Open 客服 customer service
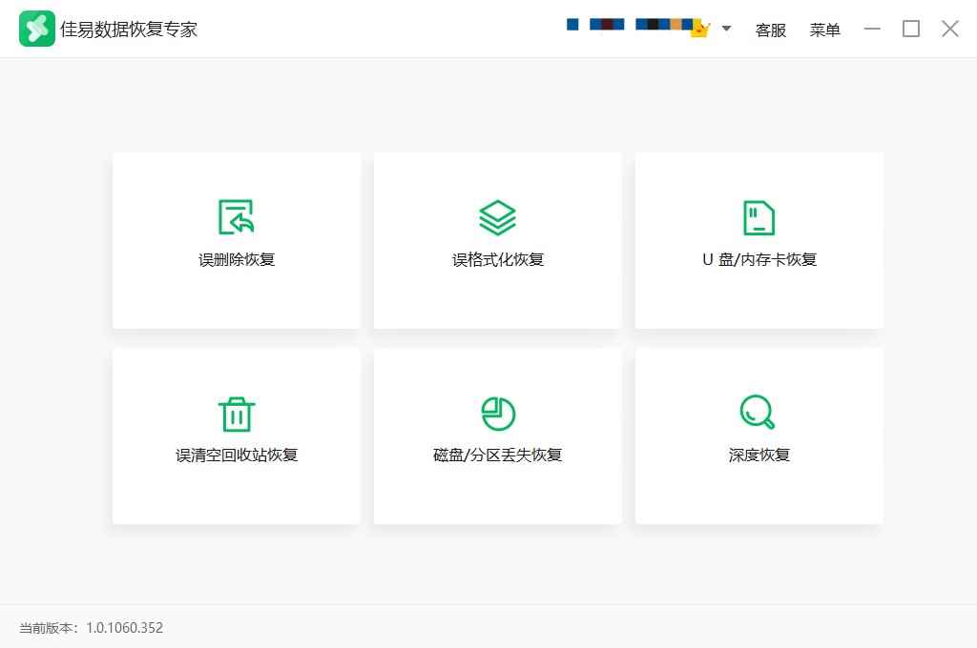The height and width of the screenshot is (648, 977). pos(770,30)
